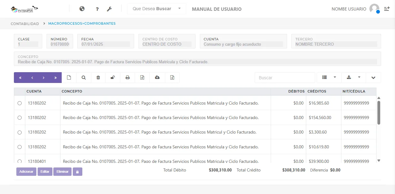Image resolution: width=395 pixels, height=194 pixels.
Task: Click the unlock padlock toolbar icon
Action: click(x=113, y=78)
